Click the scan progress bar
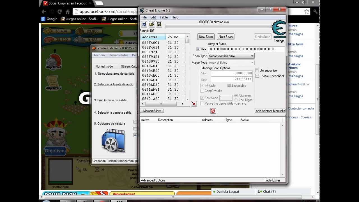359x202 pixels. (218, 26)
